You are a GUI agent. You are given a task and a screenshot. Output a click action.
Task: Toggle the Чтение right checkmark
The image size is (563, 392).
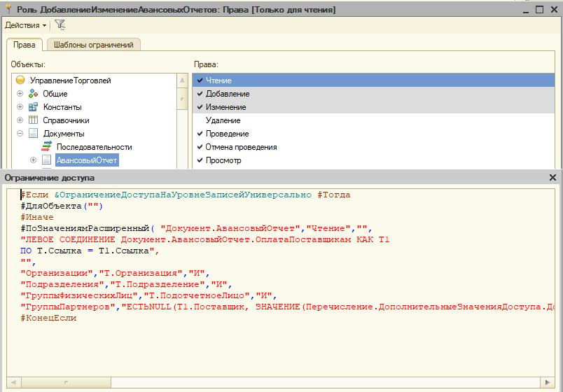[x=200, y=80]
